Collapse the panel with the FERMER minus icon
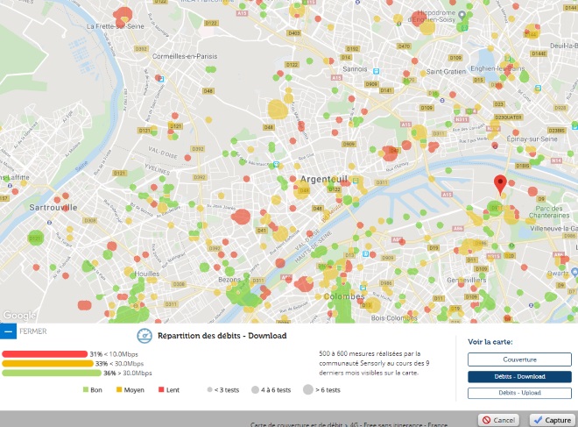The image size is (578, 427). [x=9, y=331]
